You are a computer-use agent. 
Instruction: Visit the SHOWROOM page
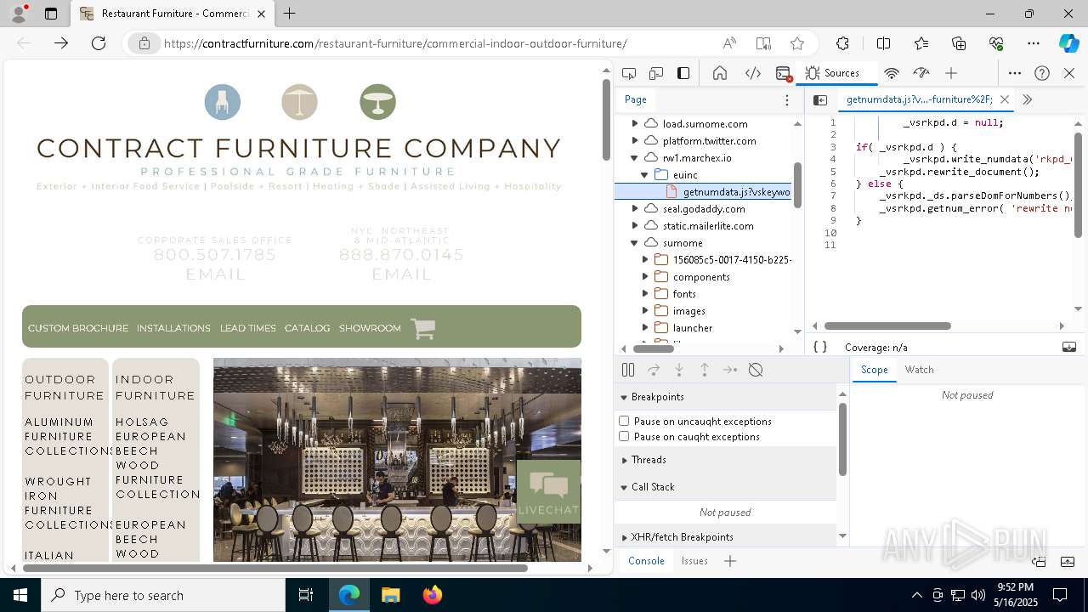pyautogui.click(x=370, y=328)
